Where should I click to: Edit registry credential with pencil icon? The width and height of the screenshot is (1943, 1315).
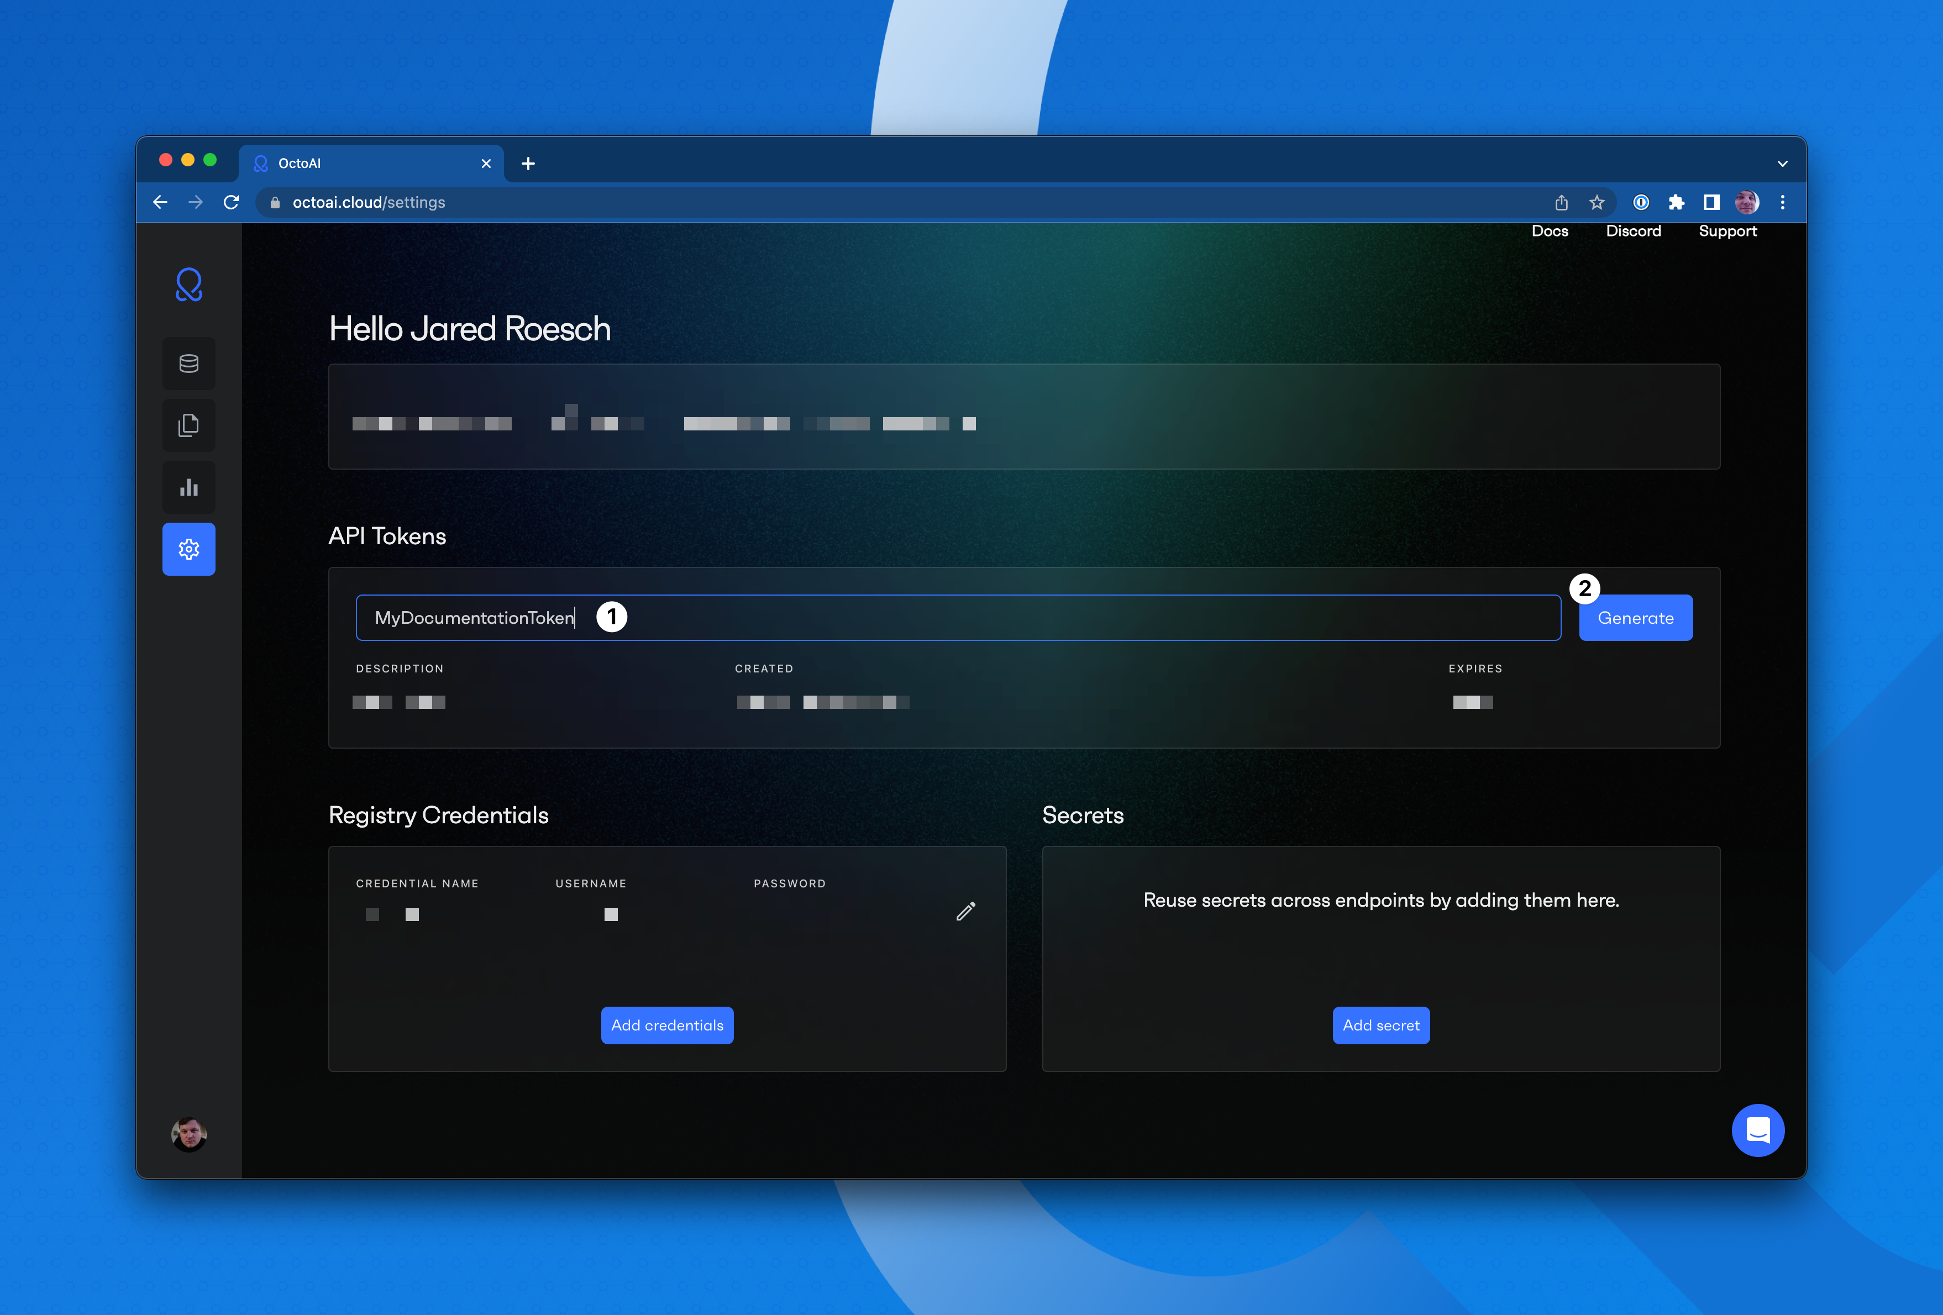(965, 911)
